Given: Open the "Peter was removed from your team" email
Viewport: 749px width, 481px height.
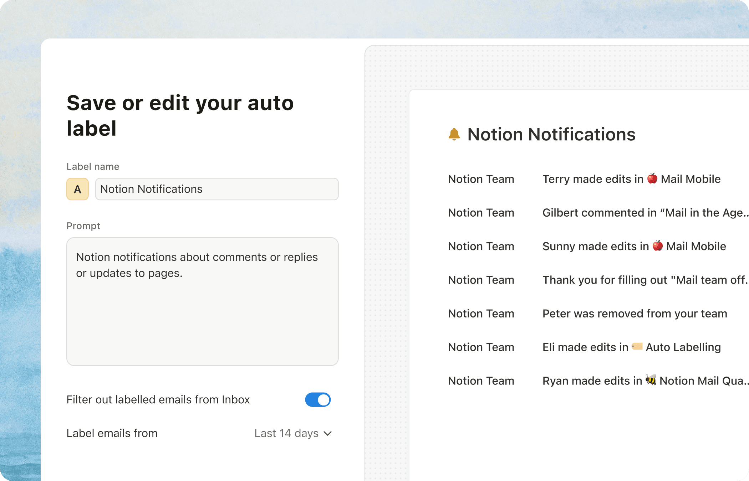Looking at the screenshot, I should pyautogui.click(x=635, y=314).
